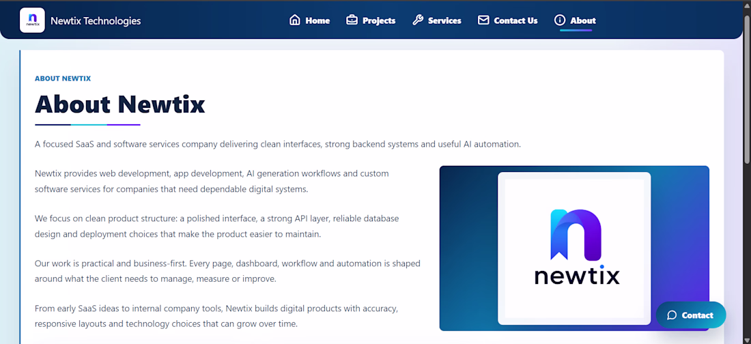This screenshot has height=344, width=751.
Task: Go to the Projects page
Action: pos(371,20)
